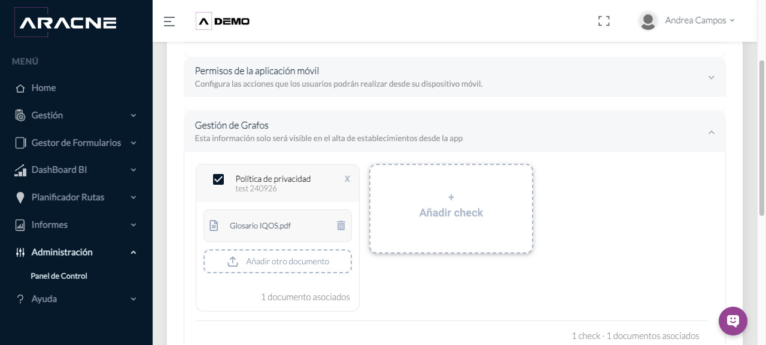
Task: Toggle the hamburger menu icon
Action: [x=169, y=22]
